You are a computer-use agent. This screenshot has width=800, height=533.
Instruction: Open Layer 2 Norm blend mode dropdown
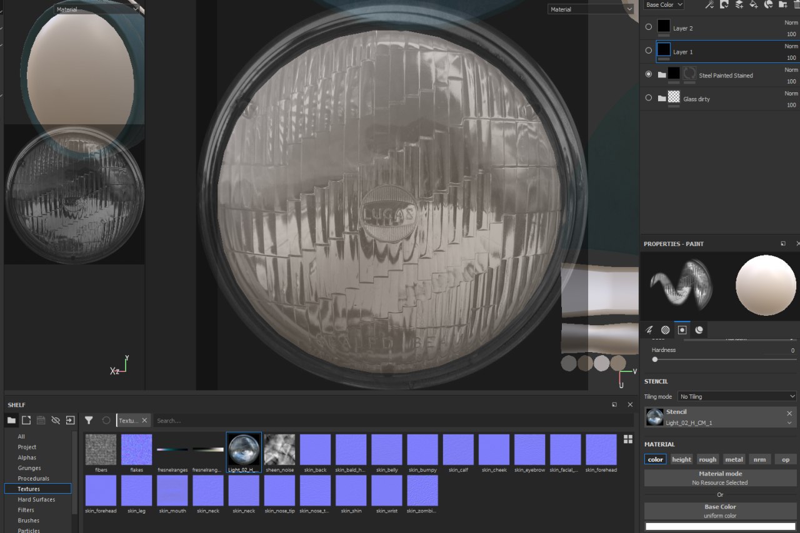pyautogui.click(x=791, y=22)
